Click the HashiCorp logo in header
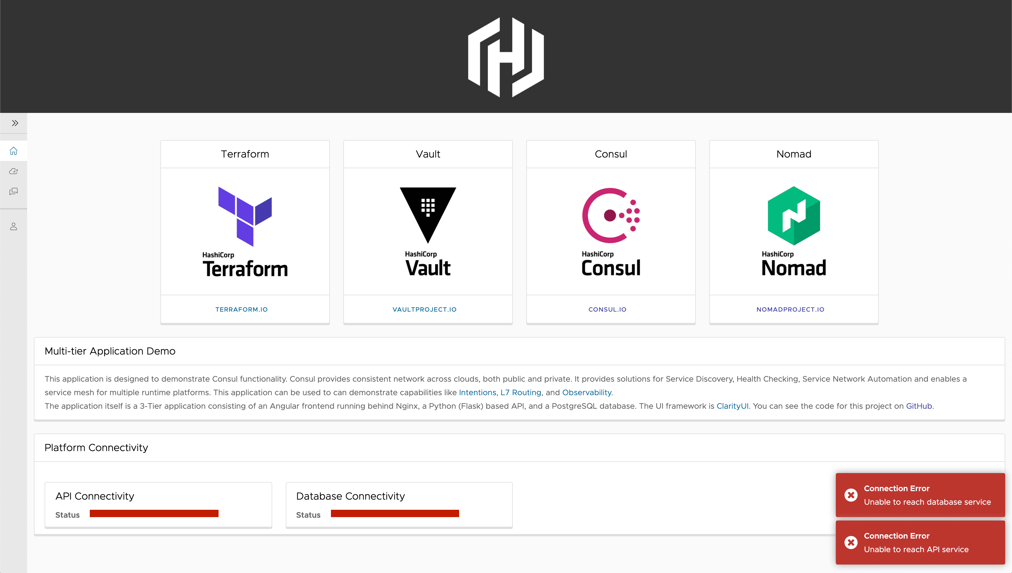Image resolution: width=1012 pixels, height=573 pixels. [506, 57]
